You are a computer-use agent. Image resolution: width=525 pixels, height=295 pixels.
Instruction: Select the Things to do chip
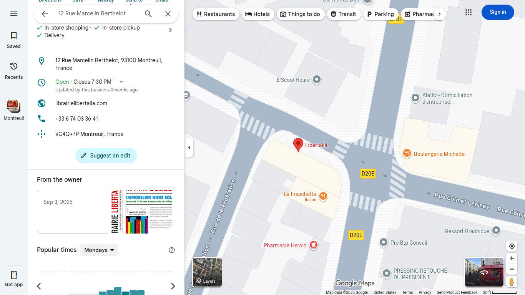300,14
